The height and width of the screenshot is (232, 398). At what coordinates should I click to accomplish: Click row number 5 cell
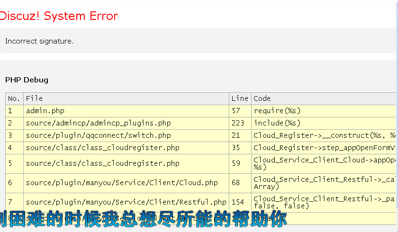tap(15, 163)
